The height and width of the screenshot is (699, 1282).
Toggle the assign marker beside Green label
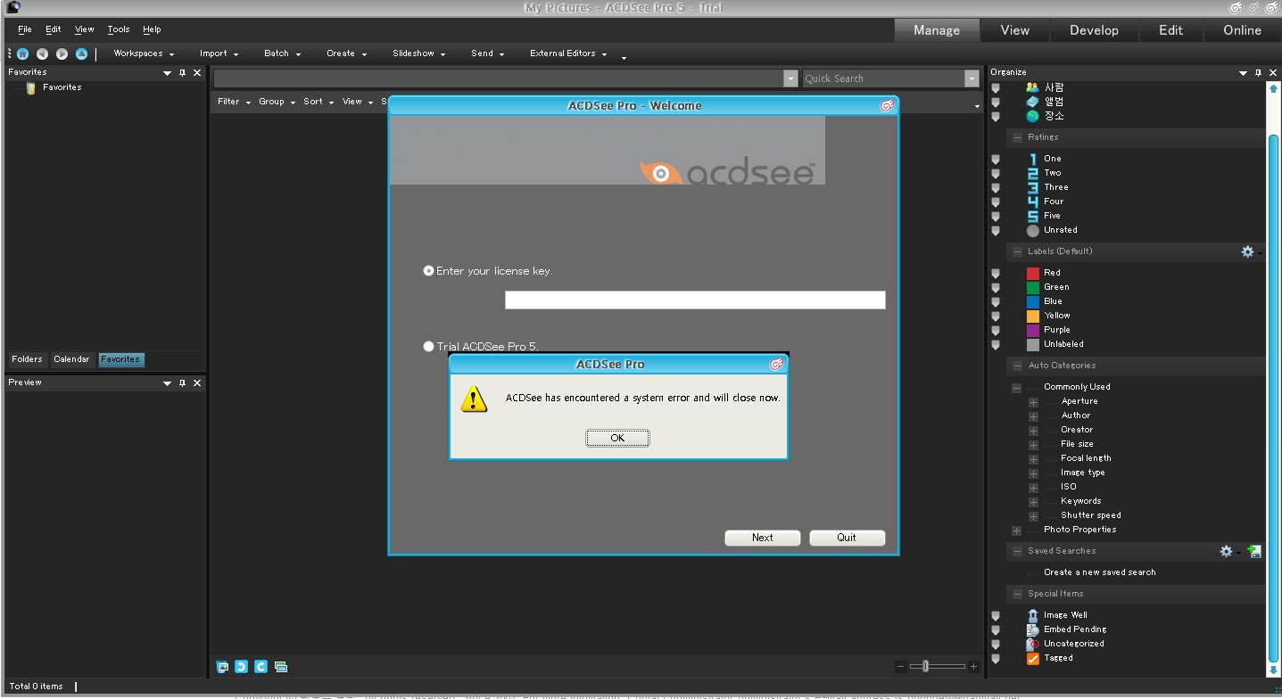click(x=996, y=287)
